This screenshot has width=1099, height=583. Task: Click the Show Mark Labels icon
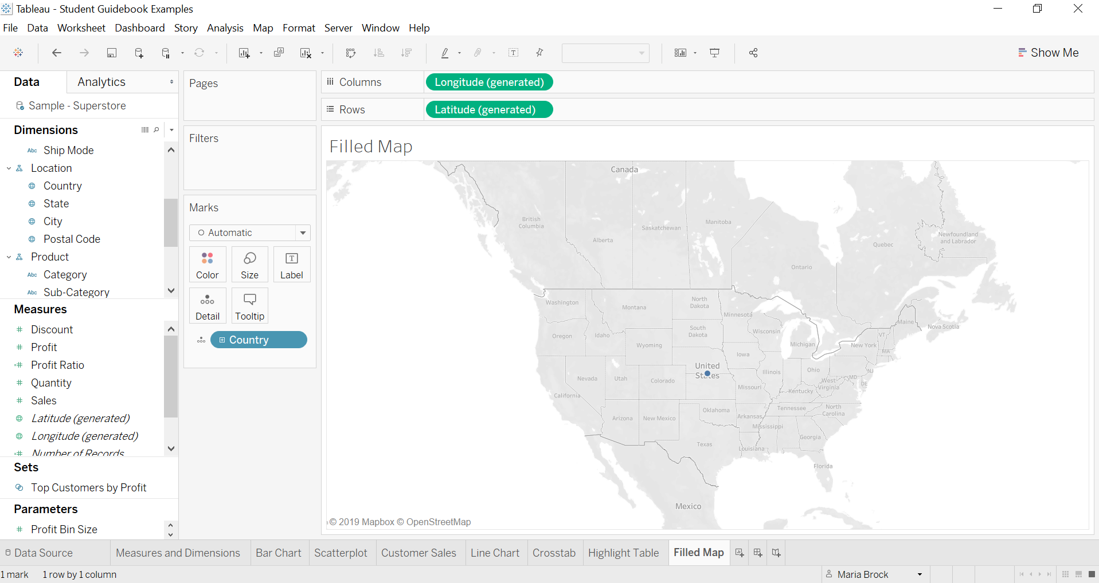click(x=513, y=53)
